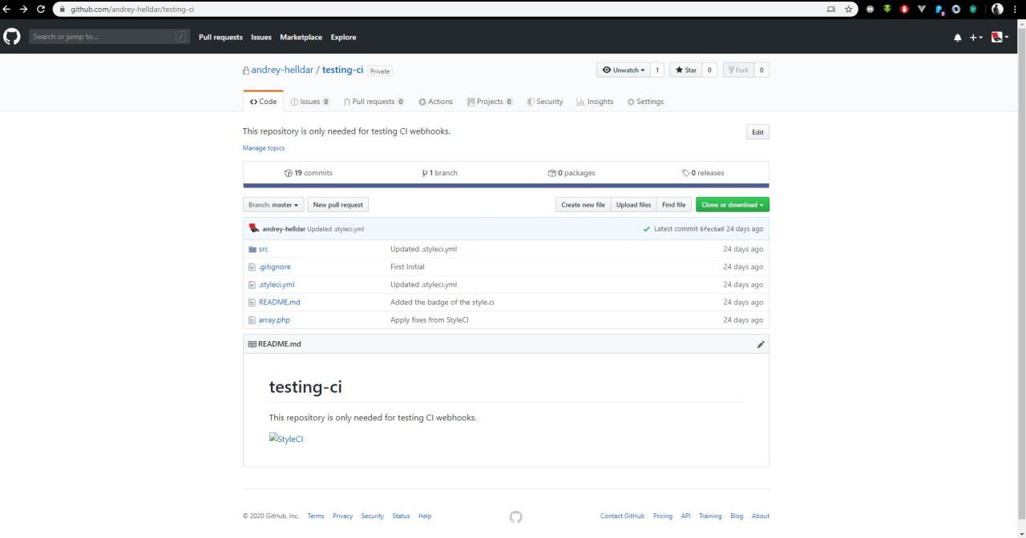Open Explore in the top nav
This screenshot has width=1026, height=538.
tap(343, 38)
